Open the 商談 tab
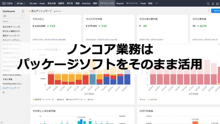 78,3
